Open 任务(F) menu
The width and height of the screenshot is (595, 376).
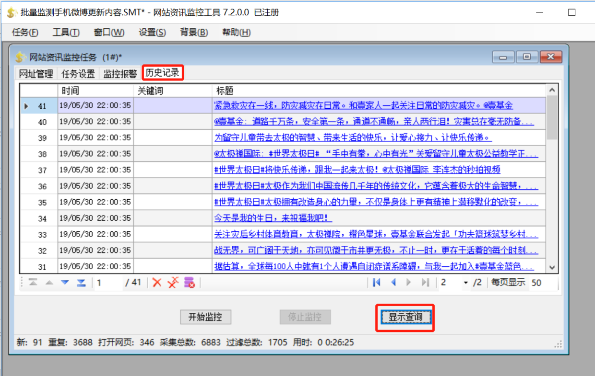coord(25,33)
